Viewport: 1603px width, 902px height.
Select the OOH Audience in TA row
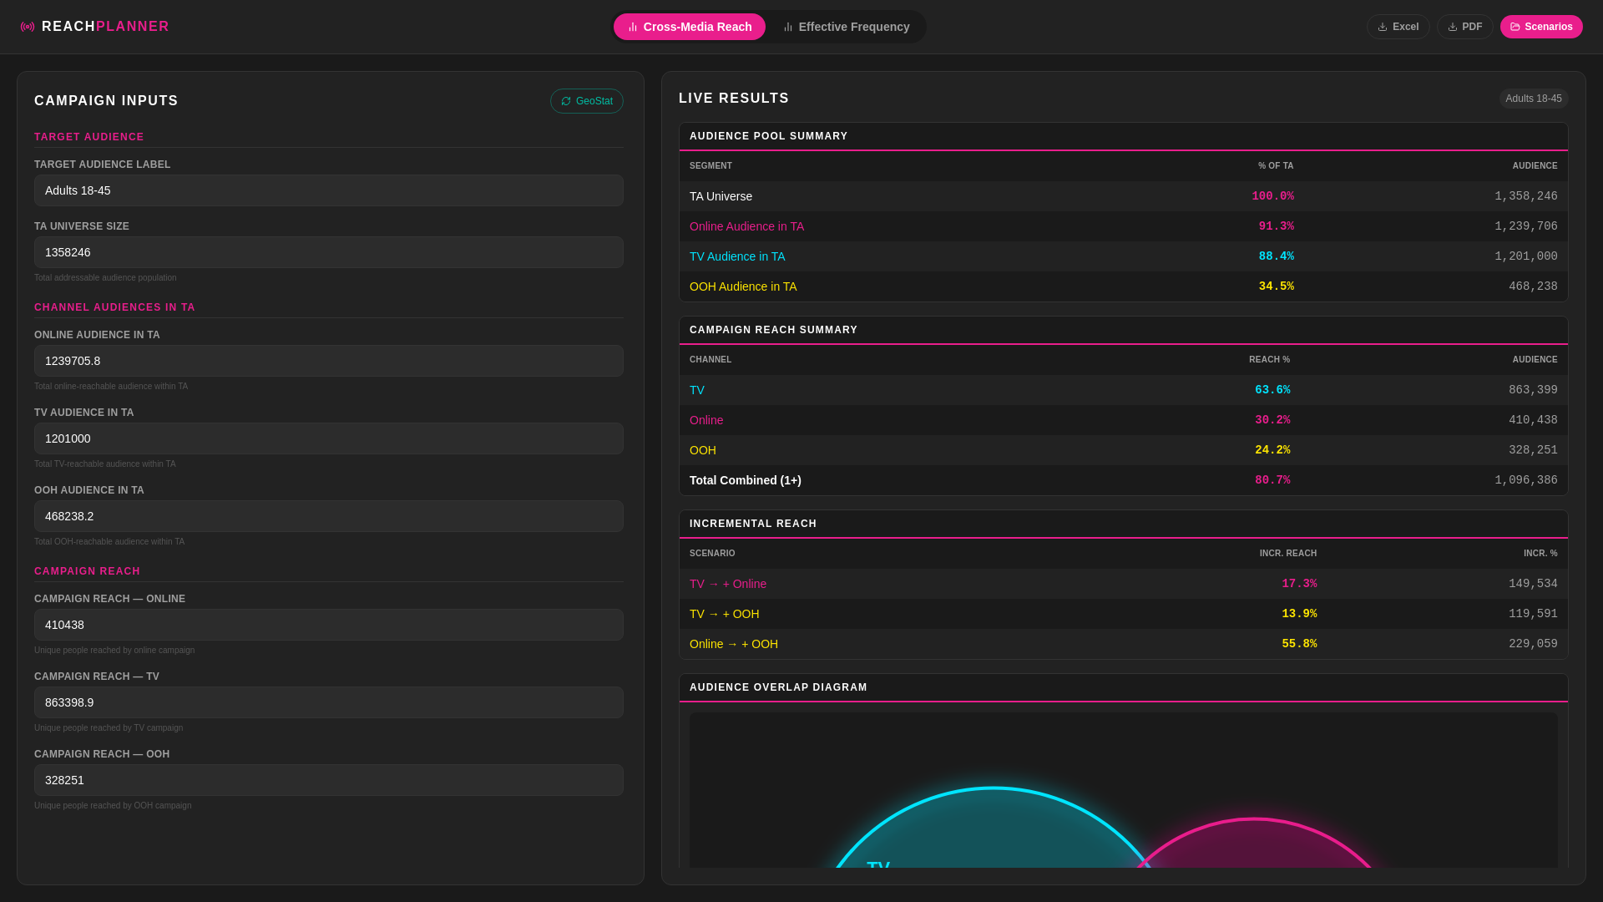tap(1123, 286)
